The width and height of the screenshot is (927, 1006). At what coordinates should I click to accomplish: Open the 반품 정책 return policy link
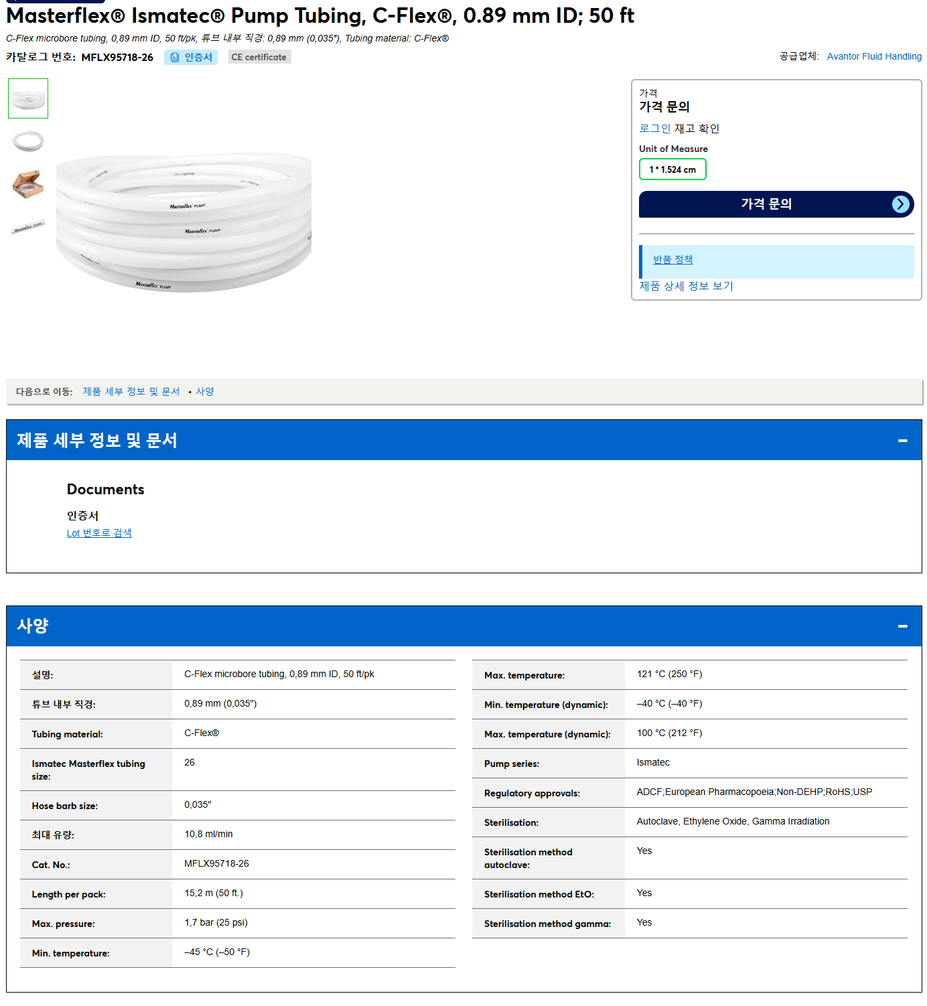tap(673, 260)
